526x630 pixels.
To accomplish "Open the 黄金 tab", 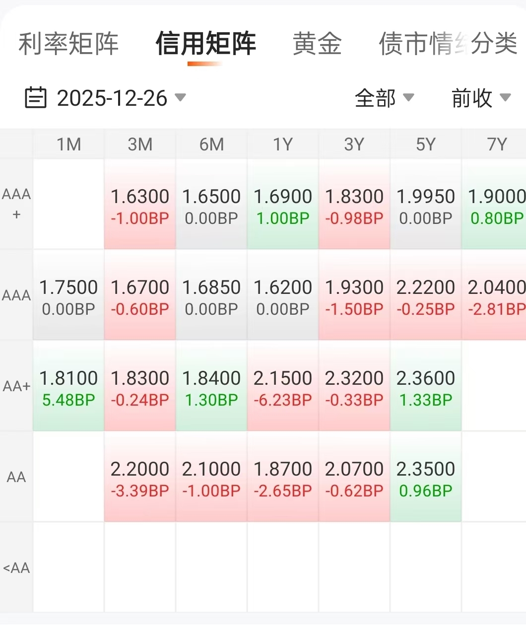I will [x=317, y=44].
